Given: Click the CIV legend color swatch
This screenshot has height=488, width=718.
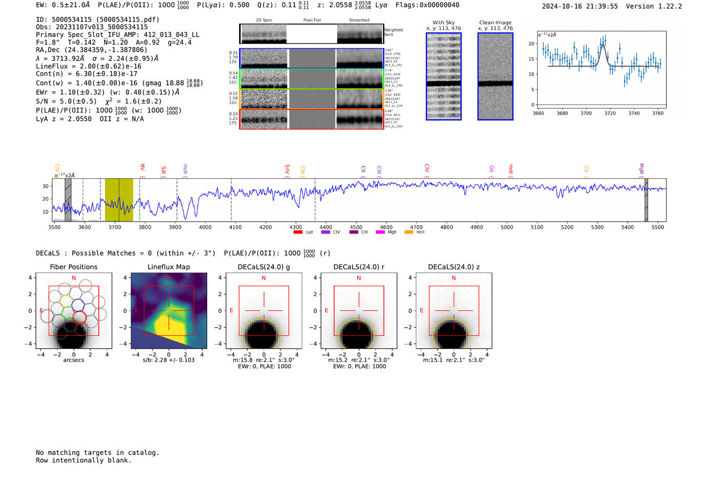Looking at the screenshot, I should click(325, 232).
